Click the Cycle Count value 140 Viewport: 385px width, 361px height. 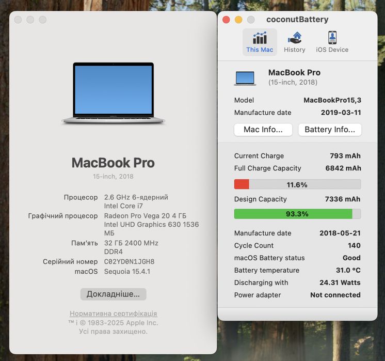pos(354,245)
